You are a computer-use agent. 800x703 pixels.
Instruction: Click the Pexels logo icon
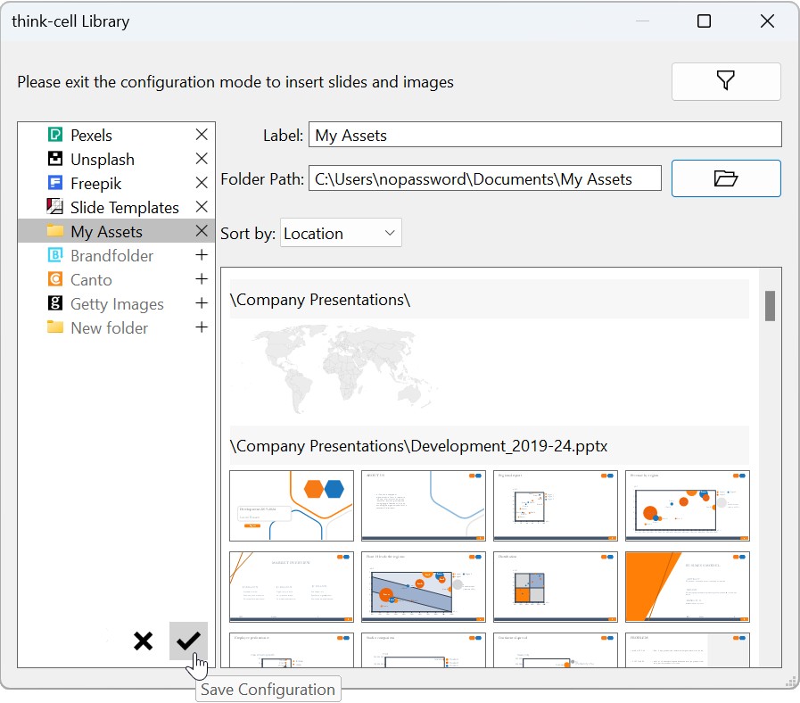55,135
